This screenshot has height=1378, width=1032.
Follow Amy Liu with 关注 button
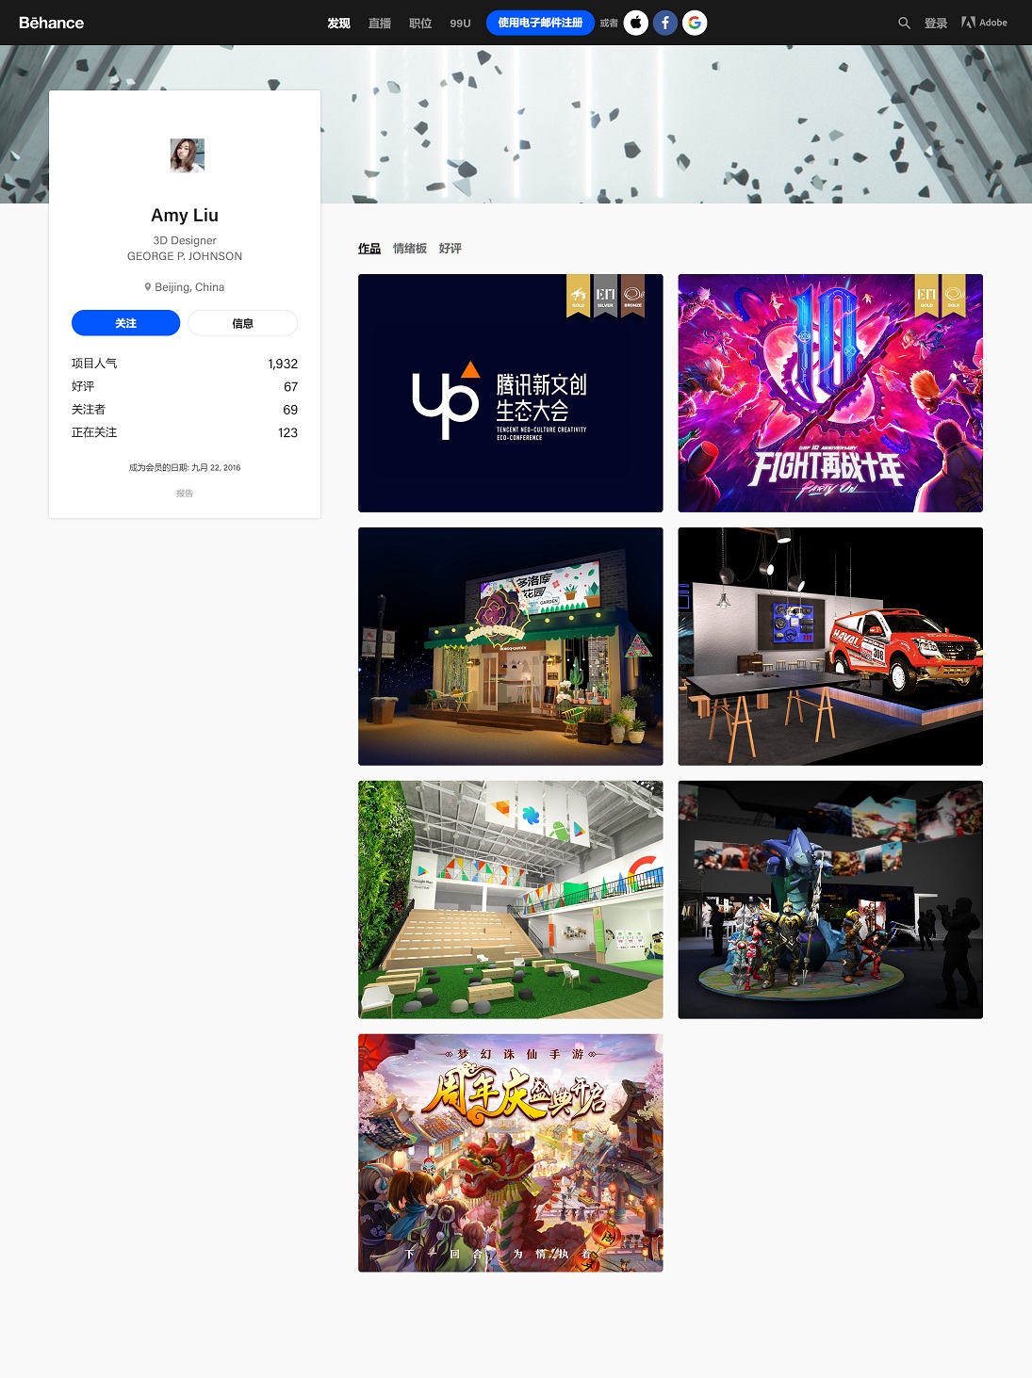[x=125, y=323]
